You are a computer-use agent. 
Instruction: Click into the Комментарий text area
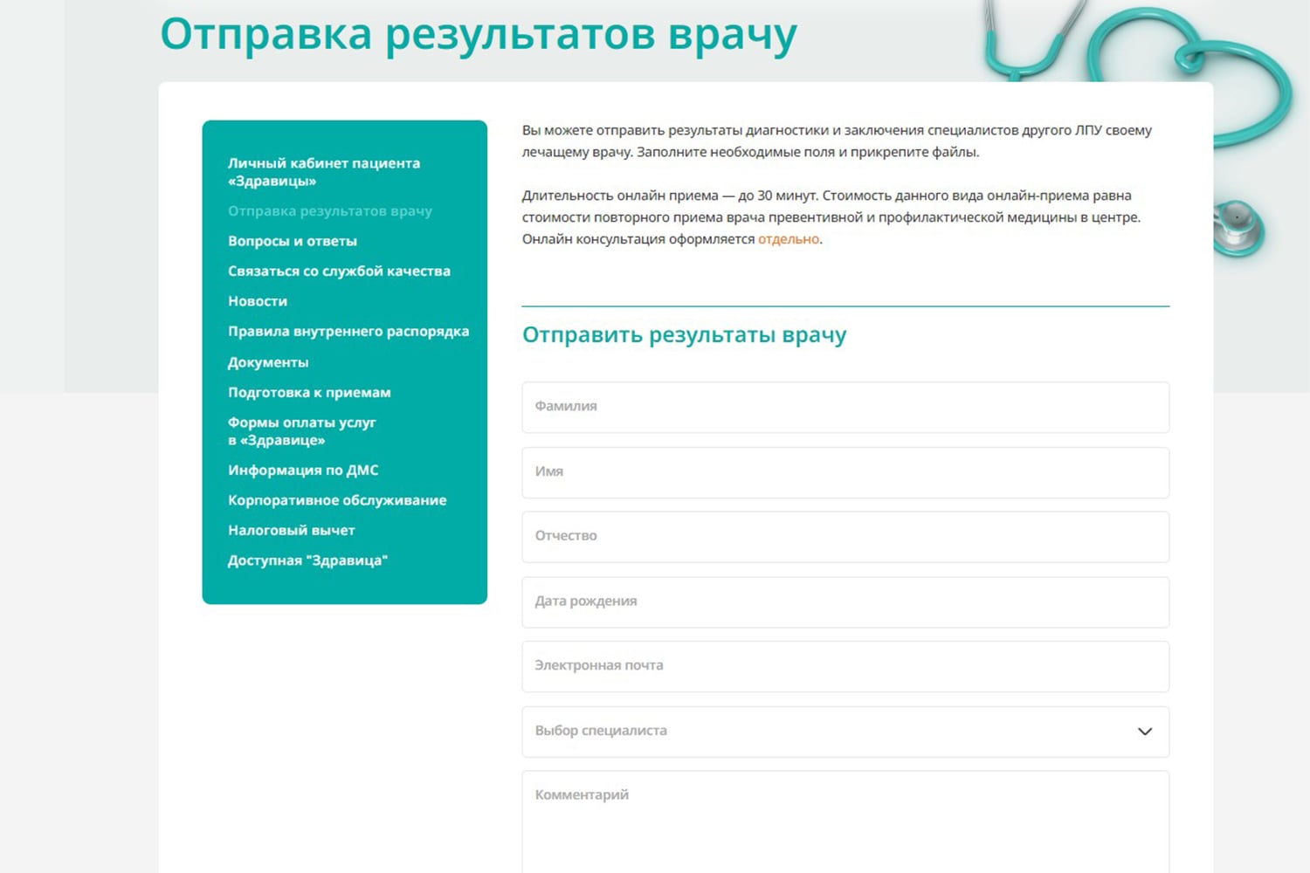845,822
